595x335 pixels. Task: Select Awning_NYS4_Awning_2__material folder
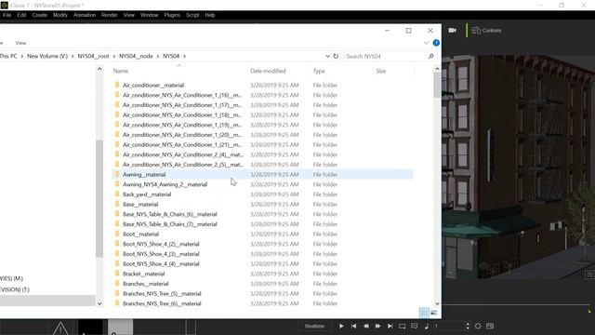(x=165, y=184)
